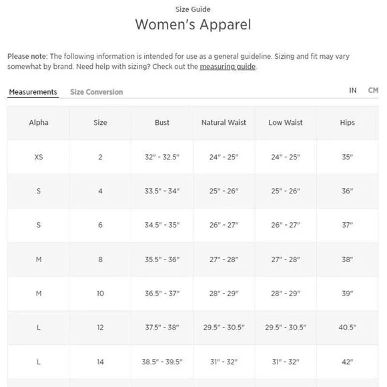
Task: Click the Alpha column header
Action: pyautogui.click(x=39, y=123)
